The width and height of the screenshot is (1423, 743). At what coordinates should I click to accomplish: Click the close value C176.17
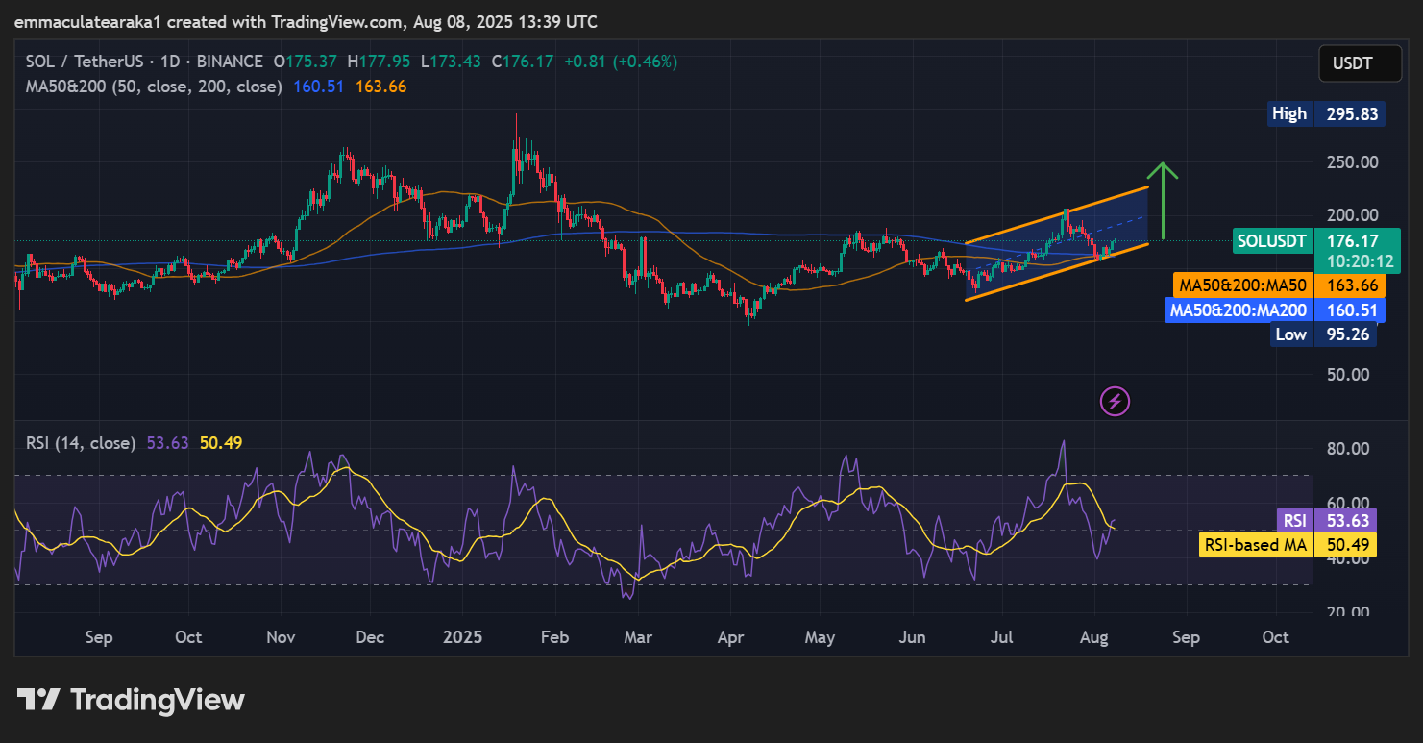(x=523, y=62)
